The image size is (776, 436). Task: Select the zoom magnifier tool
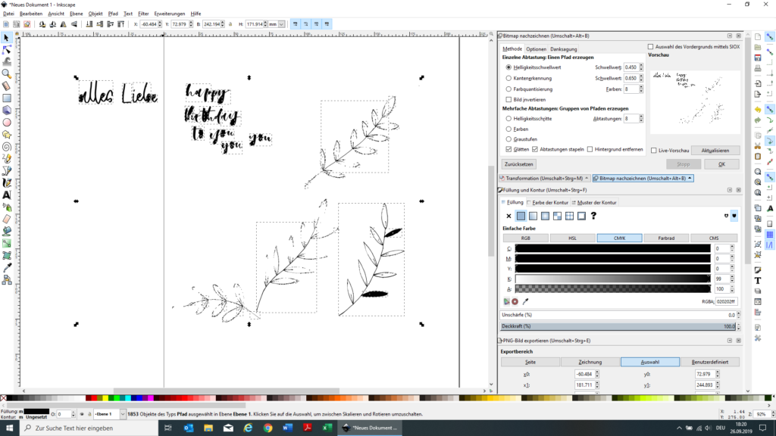pyautogui.click(x=7, y=74)
